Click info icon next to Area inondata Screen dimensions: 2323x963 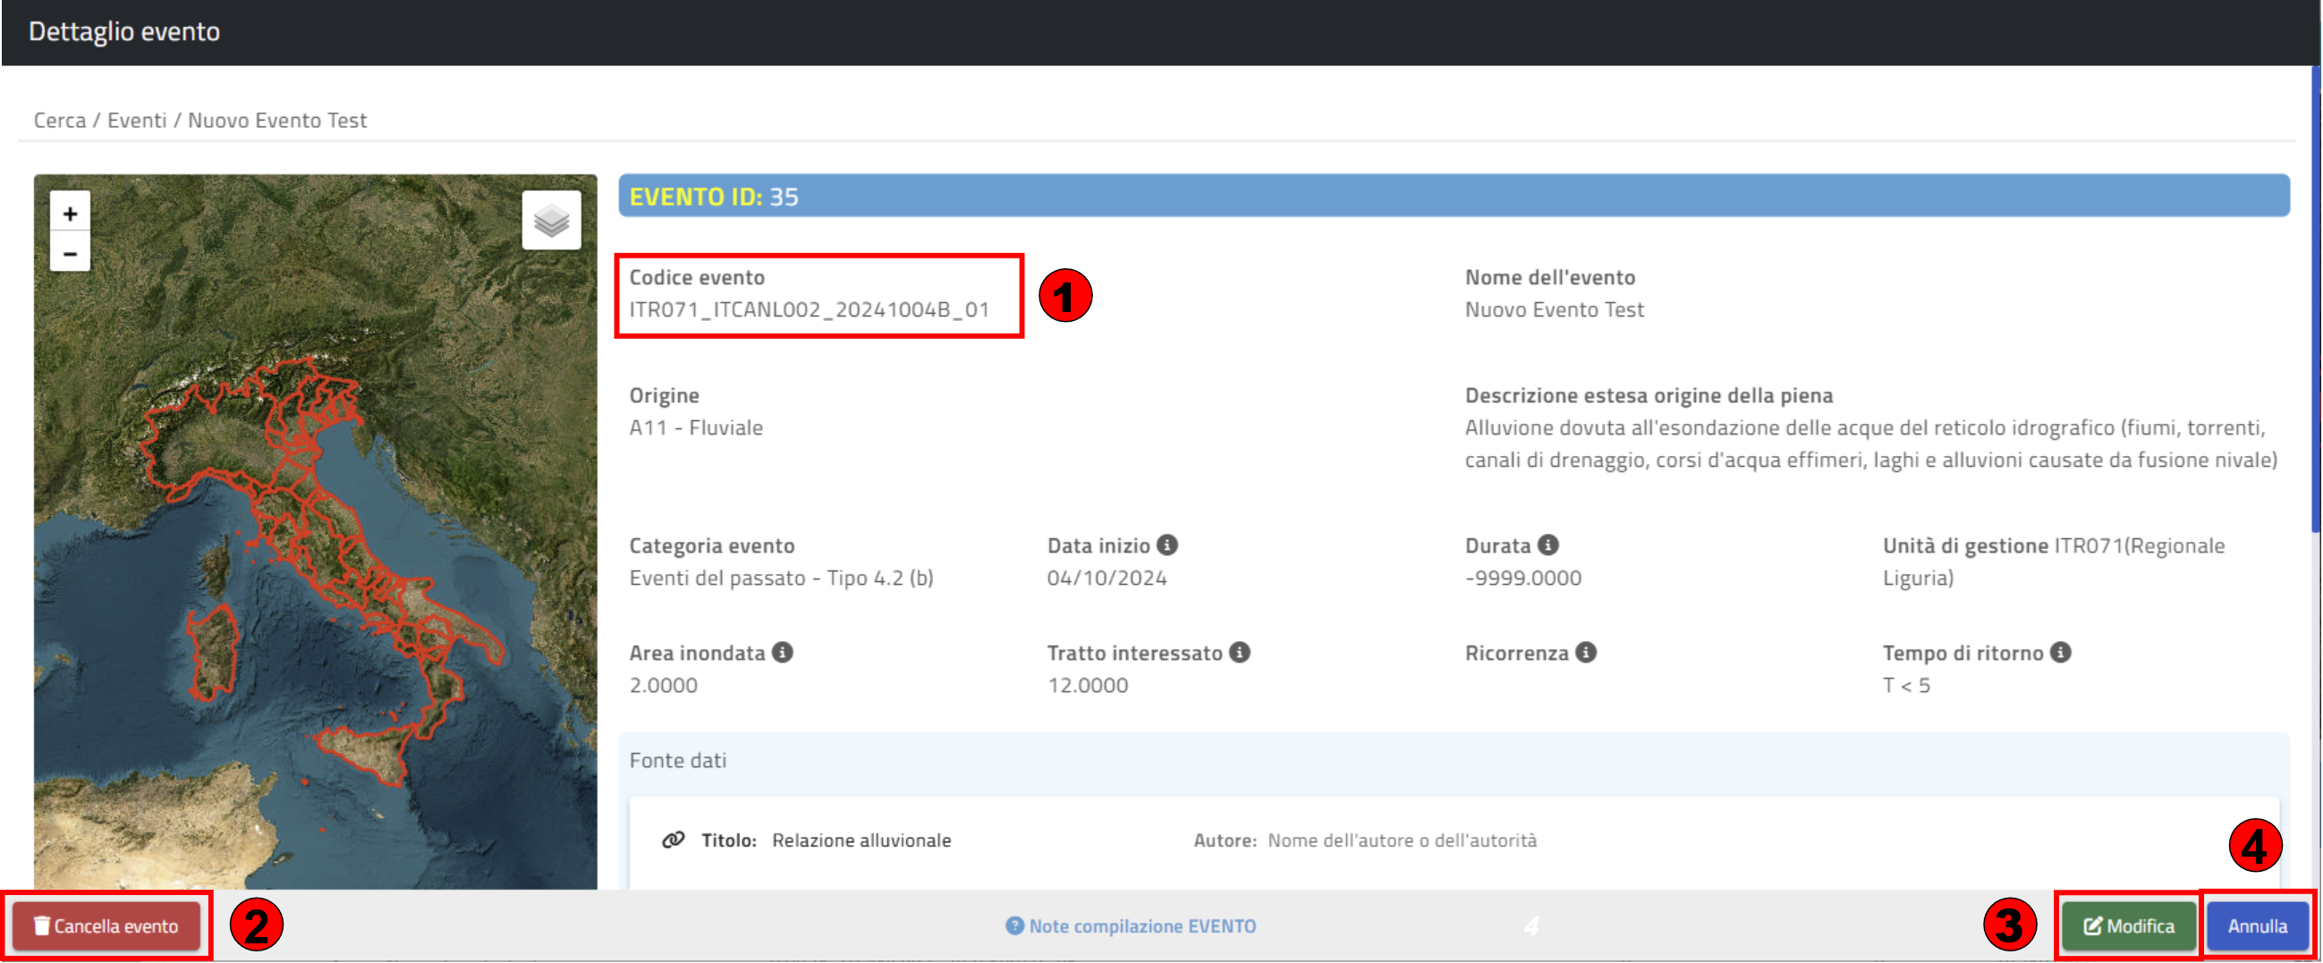[x=782, y=653]
